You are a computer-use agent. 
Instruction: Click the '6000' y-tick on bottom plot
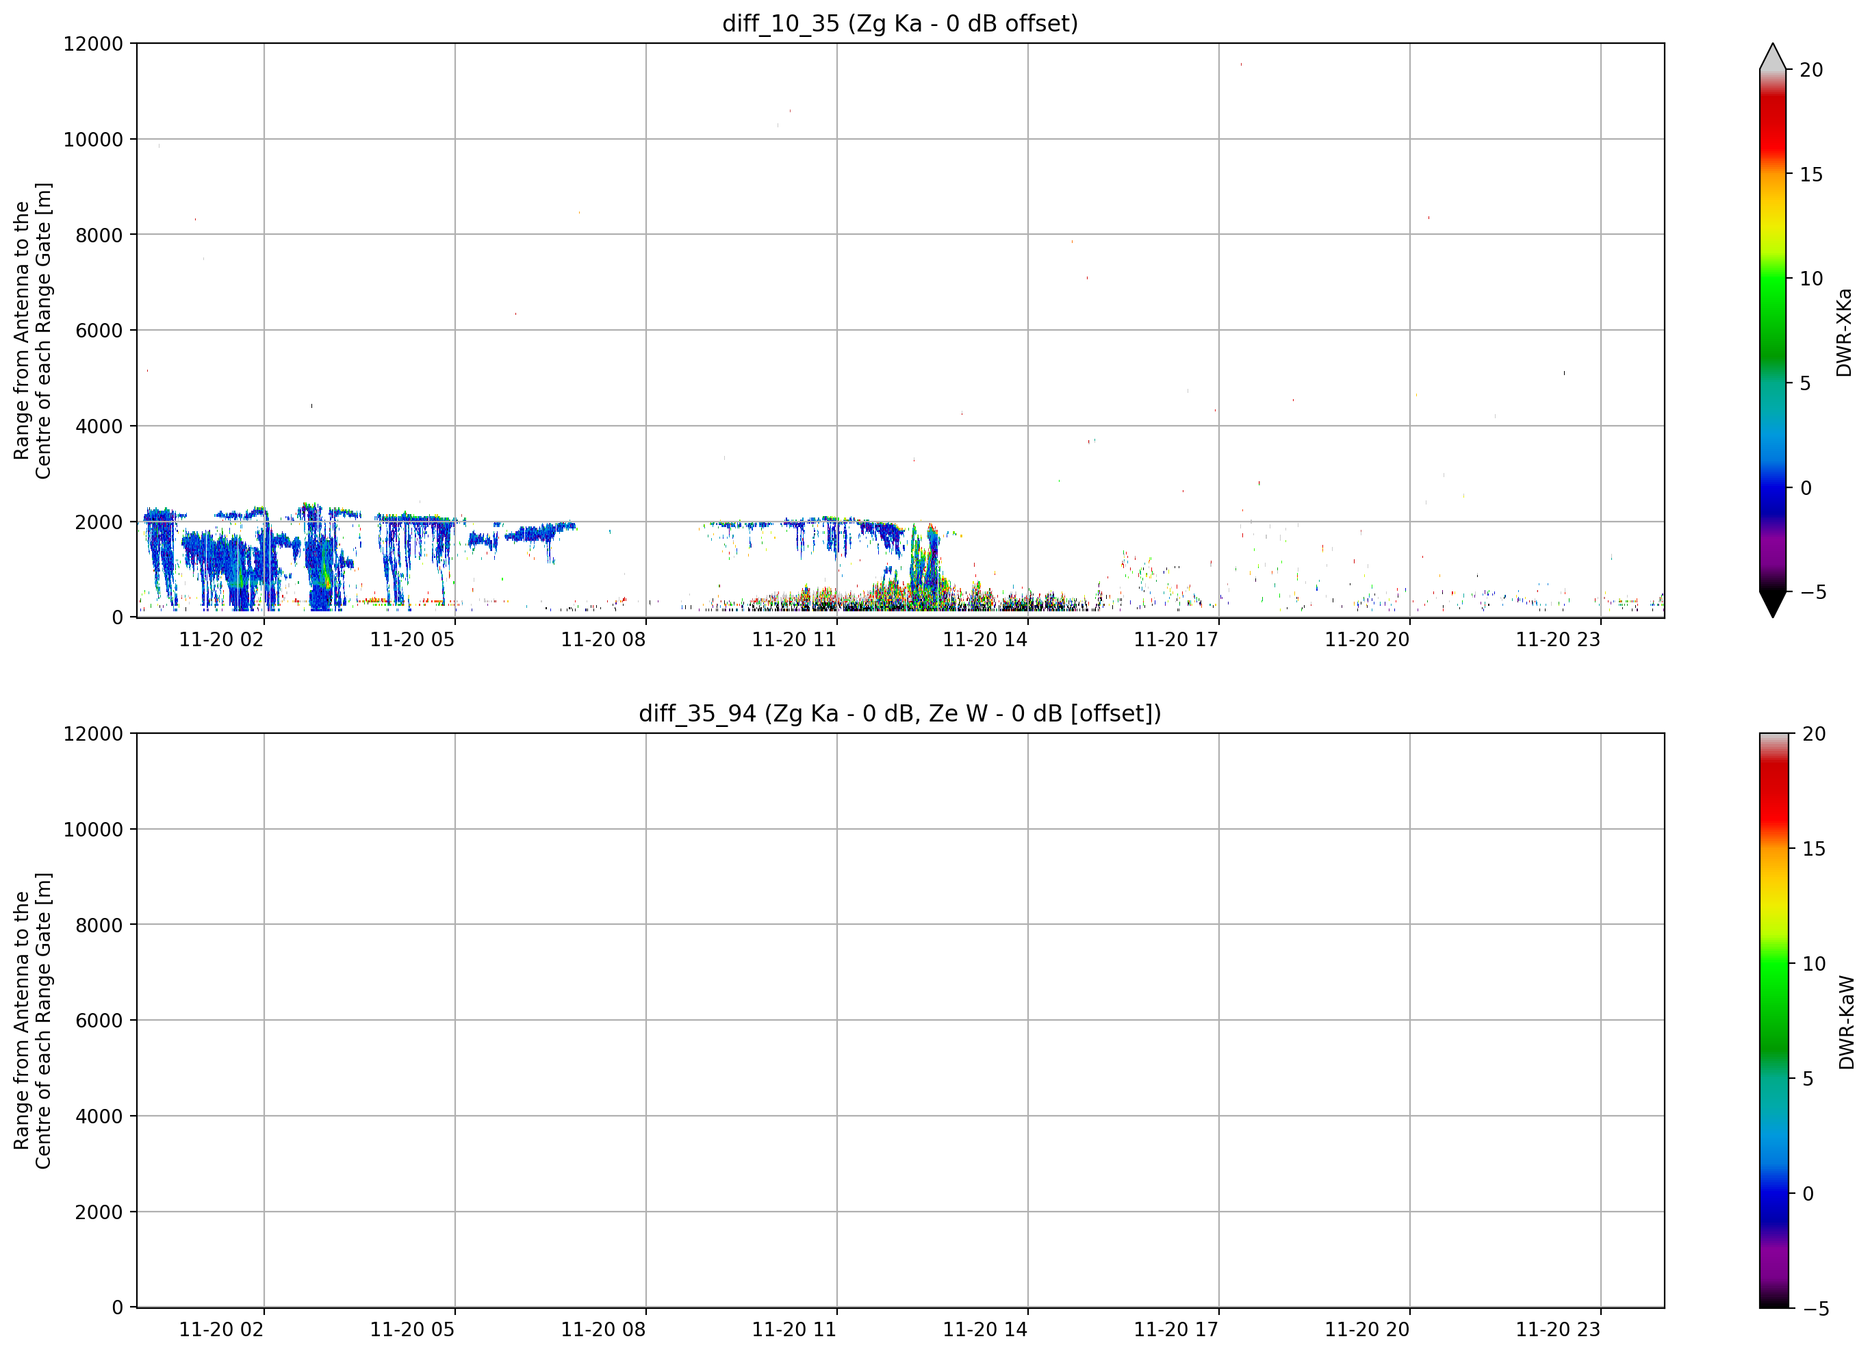coord(99,1021)
